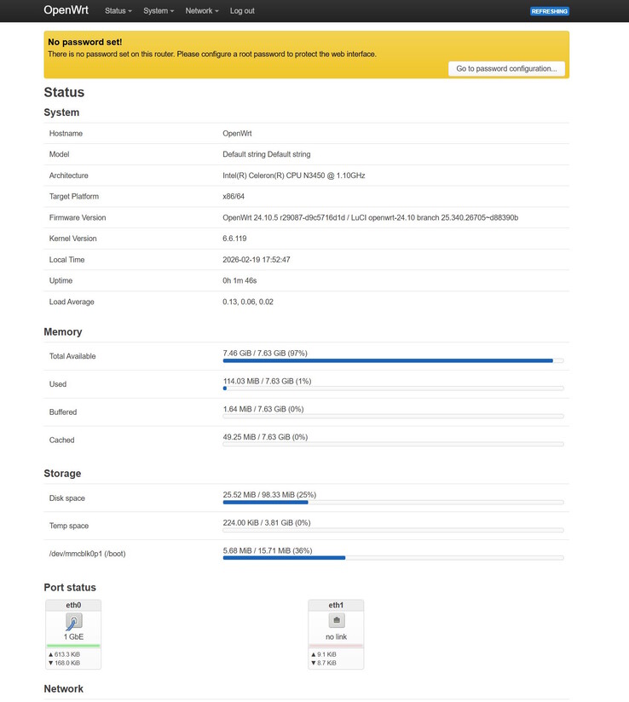Image resolution: width=629 pixels, height=702 pixels.
Task: Open the Status dropdown menu
Action: 118,11
